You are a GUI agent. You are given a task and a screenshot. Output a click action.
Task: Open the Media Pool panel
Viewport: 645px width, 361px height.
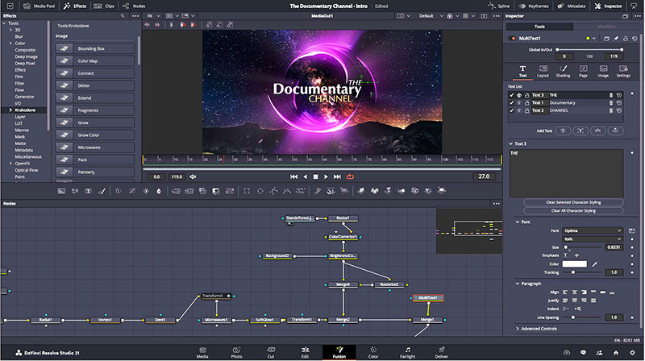pos(39,6)
